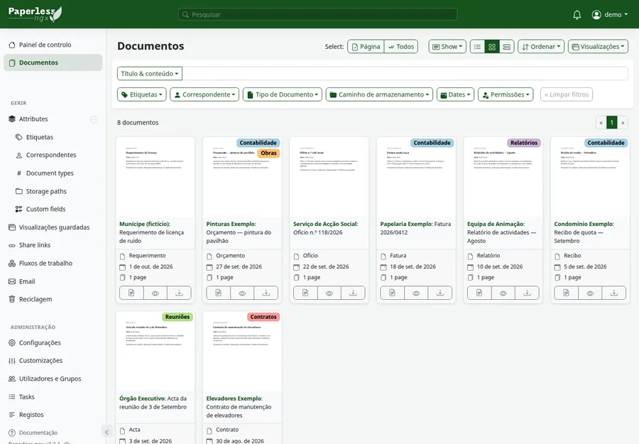Viewport: 639px width, 444px height.
Task: Click Reuniões tag badge
Action: click(x=177, y=317)
